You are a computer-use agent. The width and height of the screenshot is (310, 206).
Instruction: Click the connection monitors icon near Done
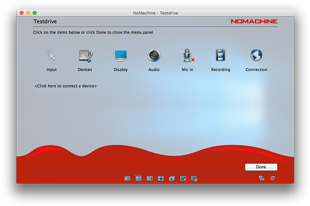tap(262, 178)
